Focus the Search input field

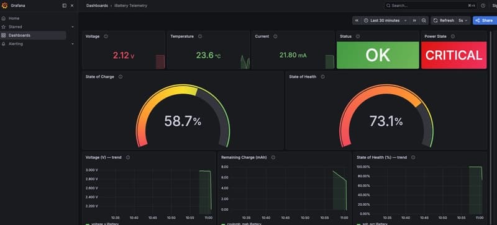point(430,6)
